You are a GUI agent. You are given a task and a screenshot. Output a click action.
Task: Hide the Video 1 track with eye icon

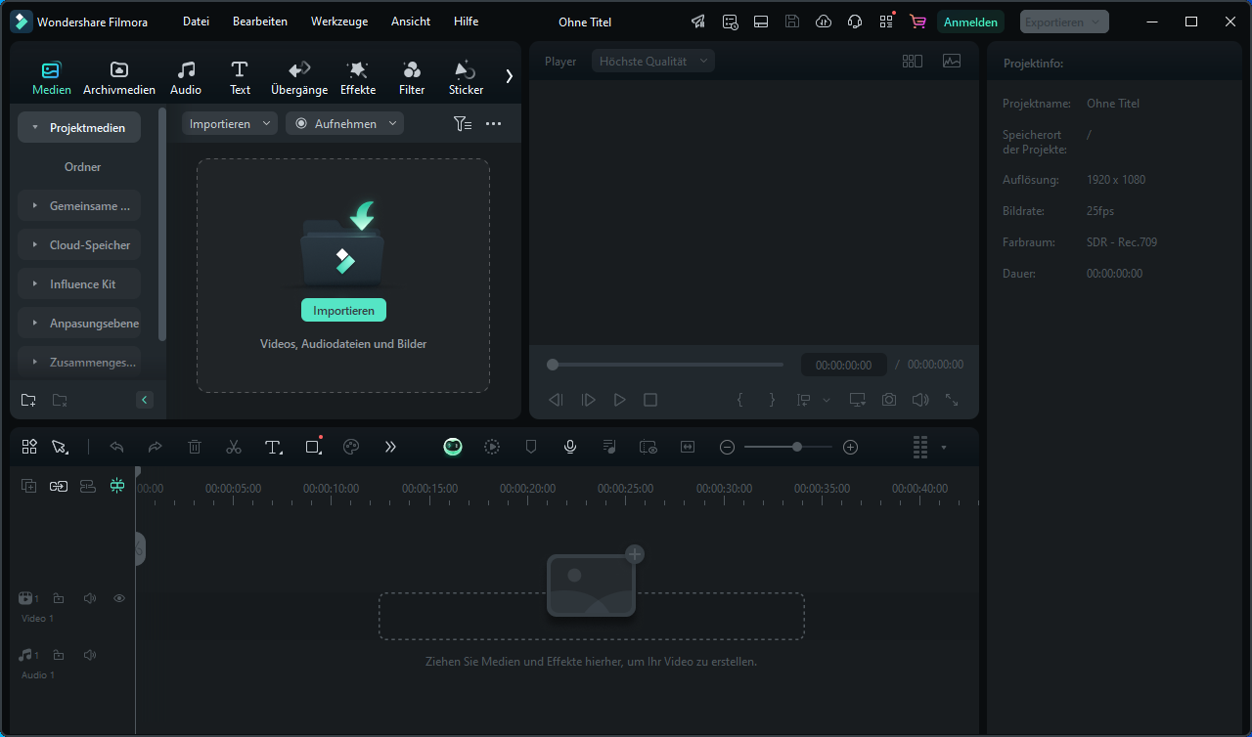point(119,598)
